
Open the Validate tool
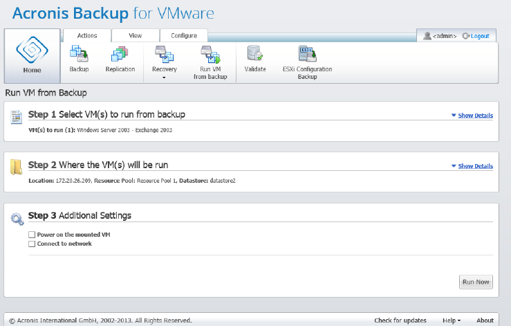click(x=255, y=55)
